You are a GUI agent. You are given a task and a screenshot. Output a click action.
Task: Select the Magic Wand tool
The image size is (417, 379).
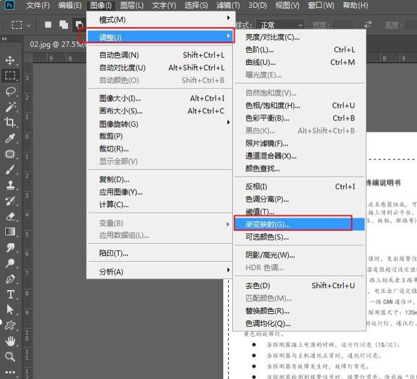pos(10,106)
